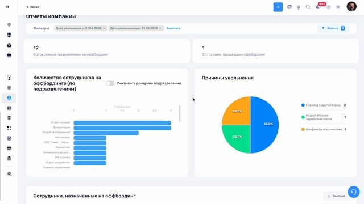Click the 'Бухгалтерия' bar in chart
Image resolution: width=364 pixels, height=204 pixels.
(x=122, y=128)
